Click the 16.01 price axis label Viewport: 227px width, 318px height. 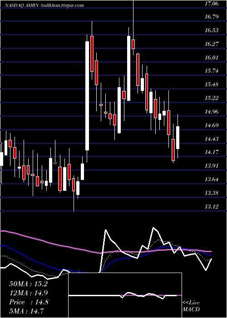[212, 57]
